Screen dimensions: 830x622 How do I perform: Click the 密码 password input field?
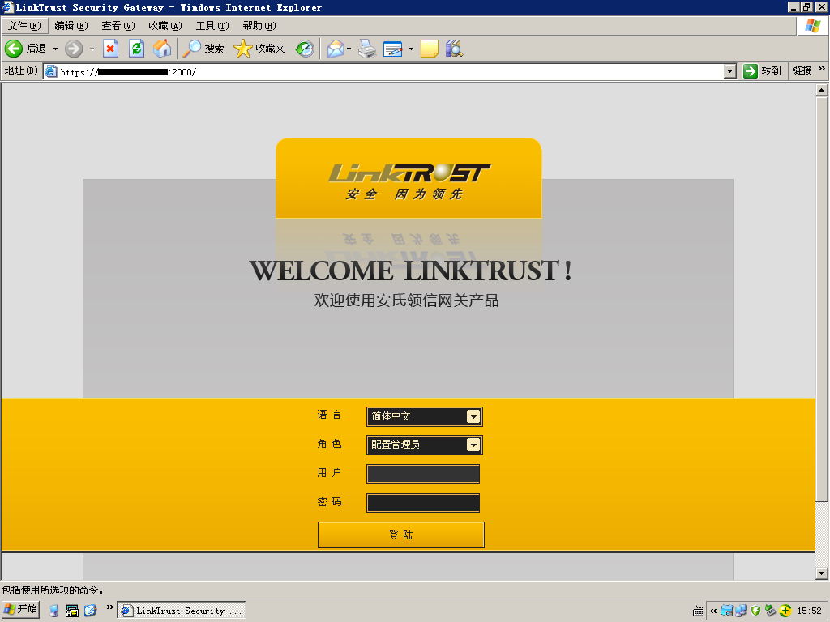click(x=423, y=502)
